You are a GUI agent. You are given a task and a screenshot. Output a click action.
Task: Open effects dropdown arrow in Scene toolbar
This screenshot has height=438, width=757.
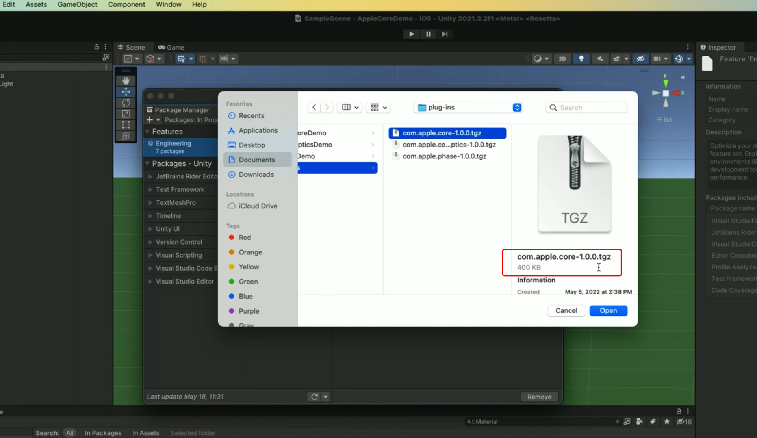[x=626, y=59]
